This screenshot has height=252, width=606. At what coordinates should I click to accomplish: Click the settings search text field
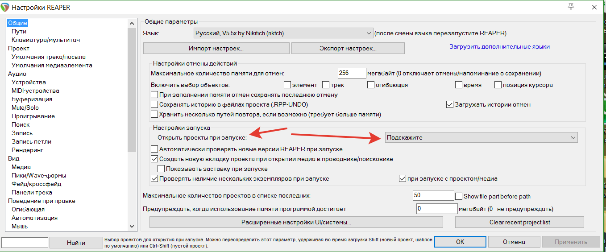tap(25, 243)
